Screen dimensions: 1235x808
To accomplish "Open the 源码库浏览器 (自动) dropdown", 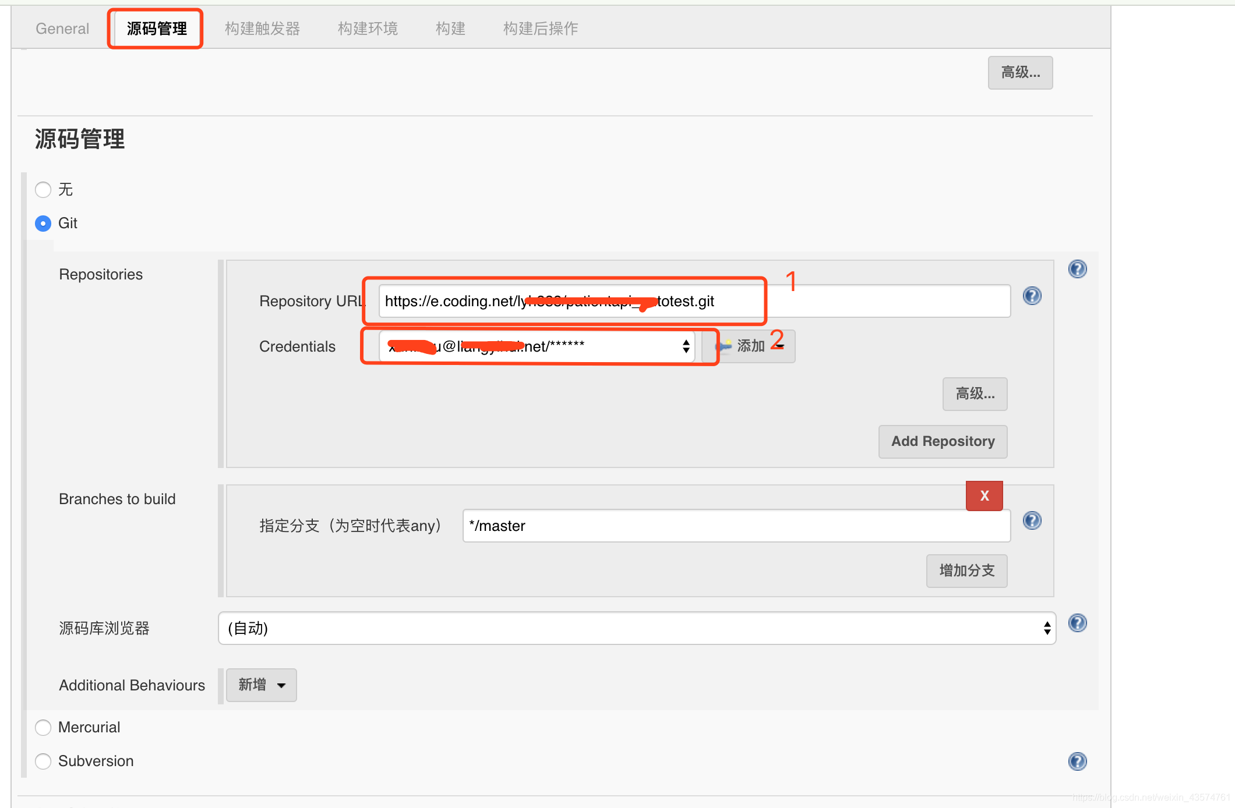I will (637, 628).
